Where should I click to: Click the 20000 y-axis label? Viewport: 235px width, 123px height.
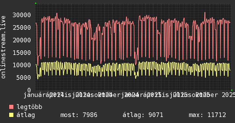pos(22,40)
